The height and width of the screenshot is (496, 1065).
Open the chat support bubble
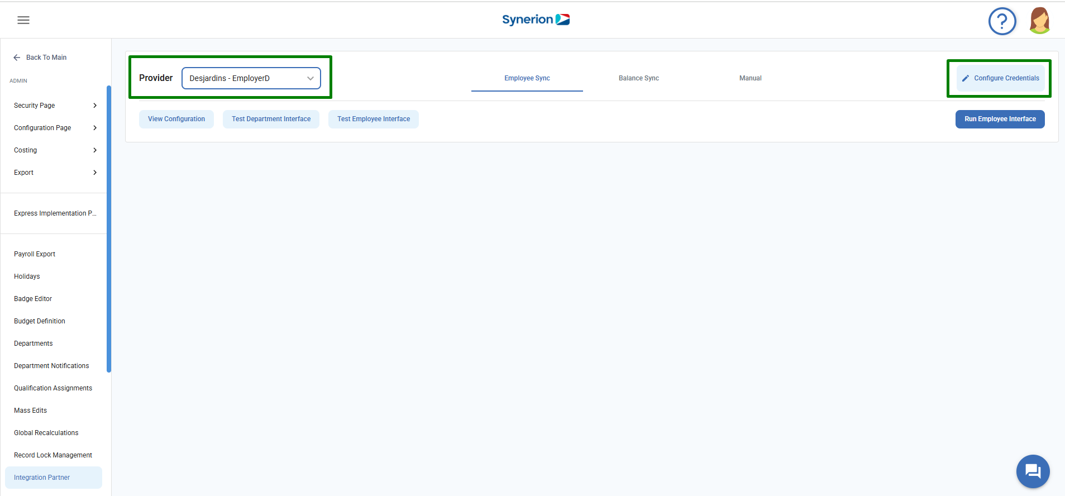click(x=1033, y=471)
